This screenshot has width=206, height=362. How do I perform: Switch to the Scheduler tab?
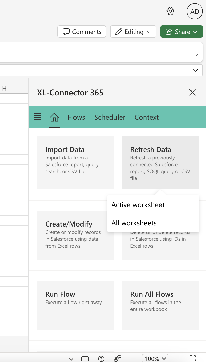110,117
